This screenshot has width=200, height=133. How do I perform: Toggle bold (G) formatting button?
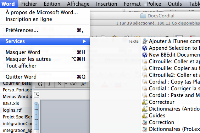pyautogui.click(x=40, y=84)
